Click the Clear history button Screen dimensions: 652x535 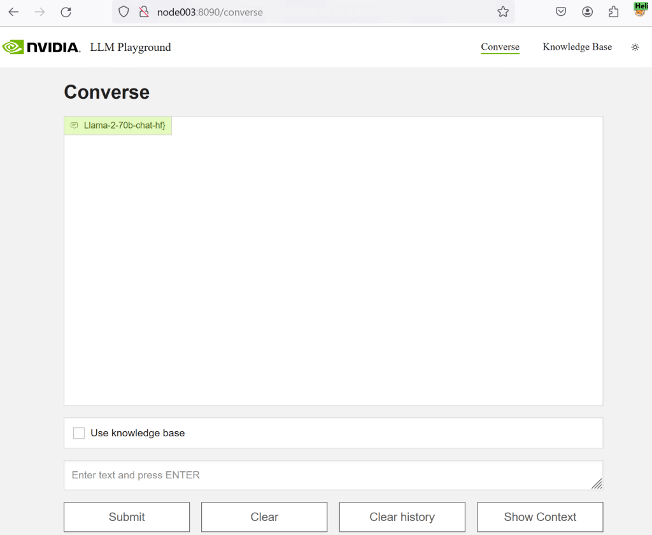402,517
